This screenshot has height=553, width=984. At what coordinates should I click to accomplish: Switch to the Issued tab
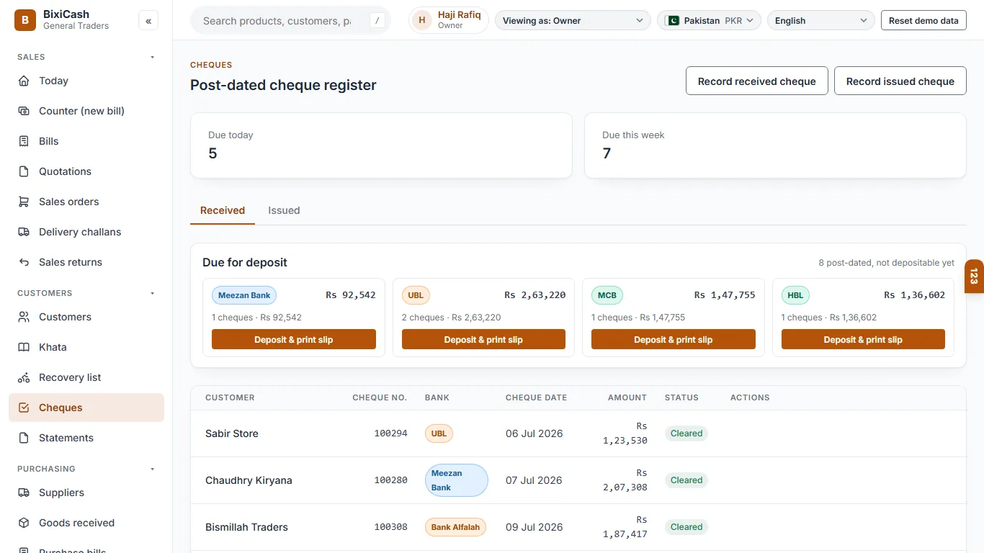(284, 210)
